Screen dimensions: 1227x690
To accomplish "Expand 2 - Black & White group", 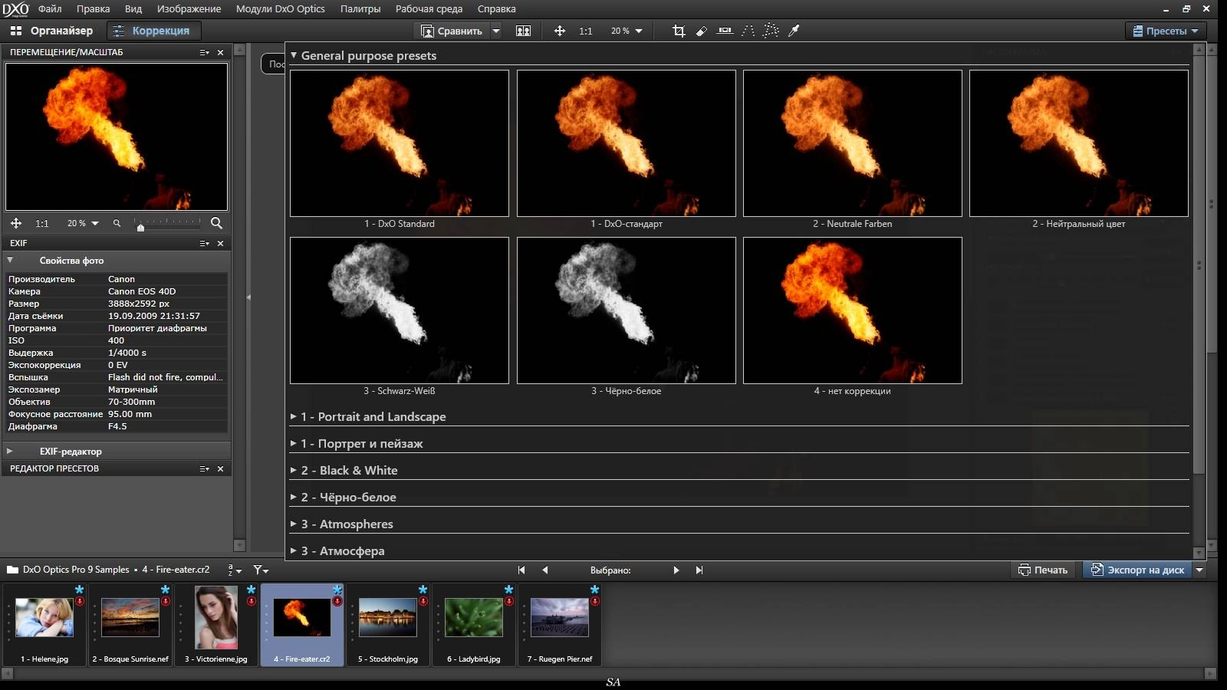I will coord(294,470).
